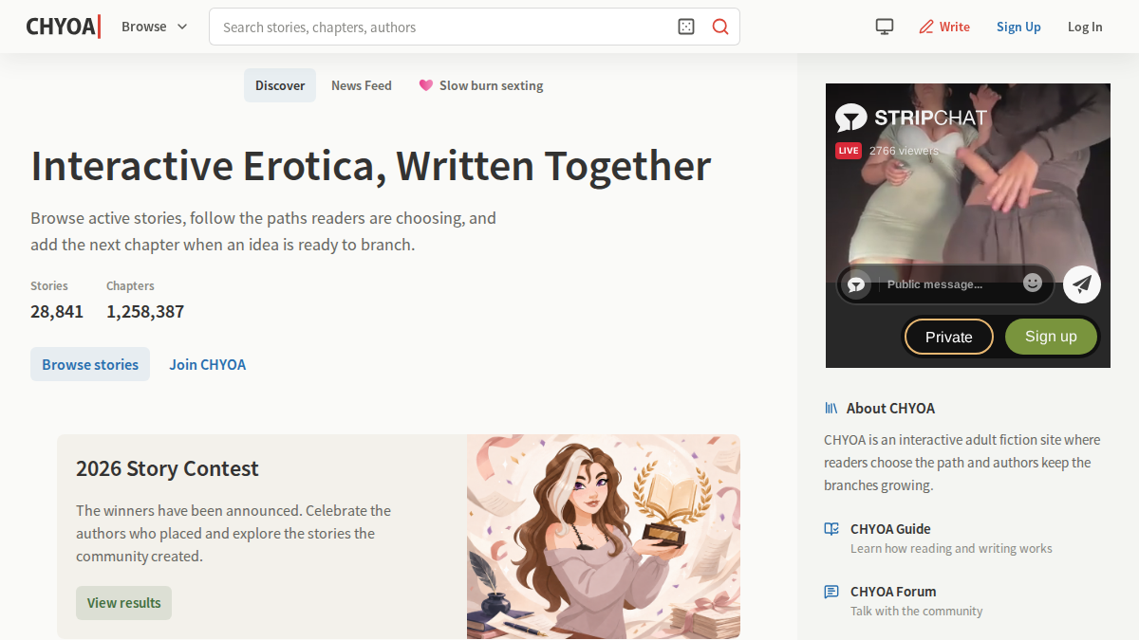Switch to the Discover tab
Image resolution: width=1139 pixels, height=640 pixels.
point(280,85)
